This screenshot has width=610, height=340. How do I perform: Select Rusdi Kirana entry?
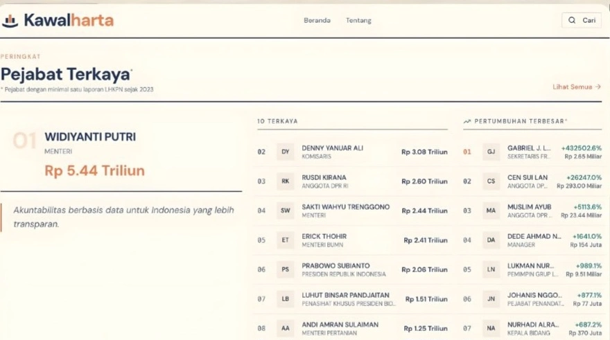[352, 181]
